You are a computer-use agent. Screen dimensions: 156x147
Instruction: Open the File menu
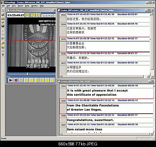click(3, 6)
